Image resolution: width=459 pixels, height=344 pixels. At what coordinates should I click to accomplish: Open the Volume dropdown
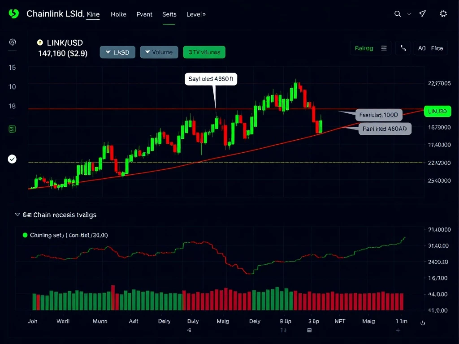(x=159, y=52)
